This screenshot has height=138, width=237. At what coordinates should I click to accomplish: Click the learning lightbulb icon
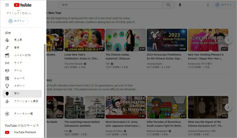(7, 94)
